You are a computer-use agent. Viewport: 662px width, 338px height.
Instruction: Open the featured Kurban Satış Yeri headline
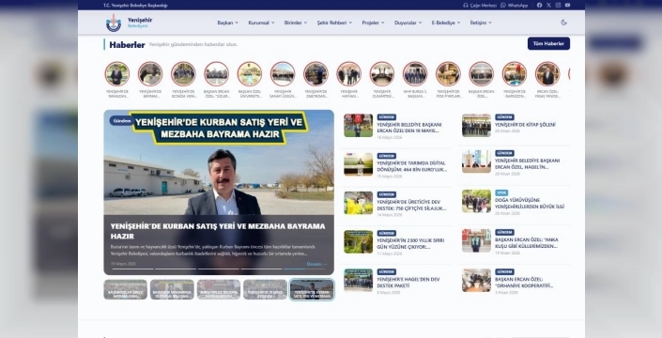pos(218,231)
